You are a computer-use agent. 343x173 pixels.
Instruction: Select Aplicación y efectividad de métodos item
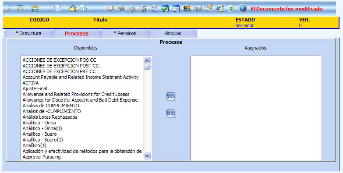[82, 151]
